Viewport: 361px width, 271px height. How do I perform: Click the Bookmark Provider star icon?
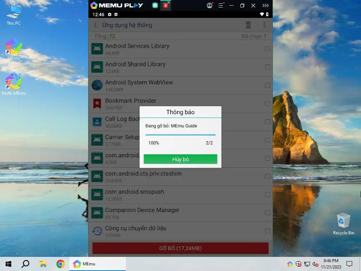(x=97, y=103)
